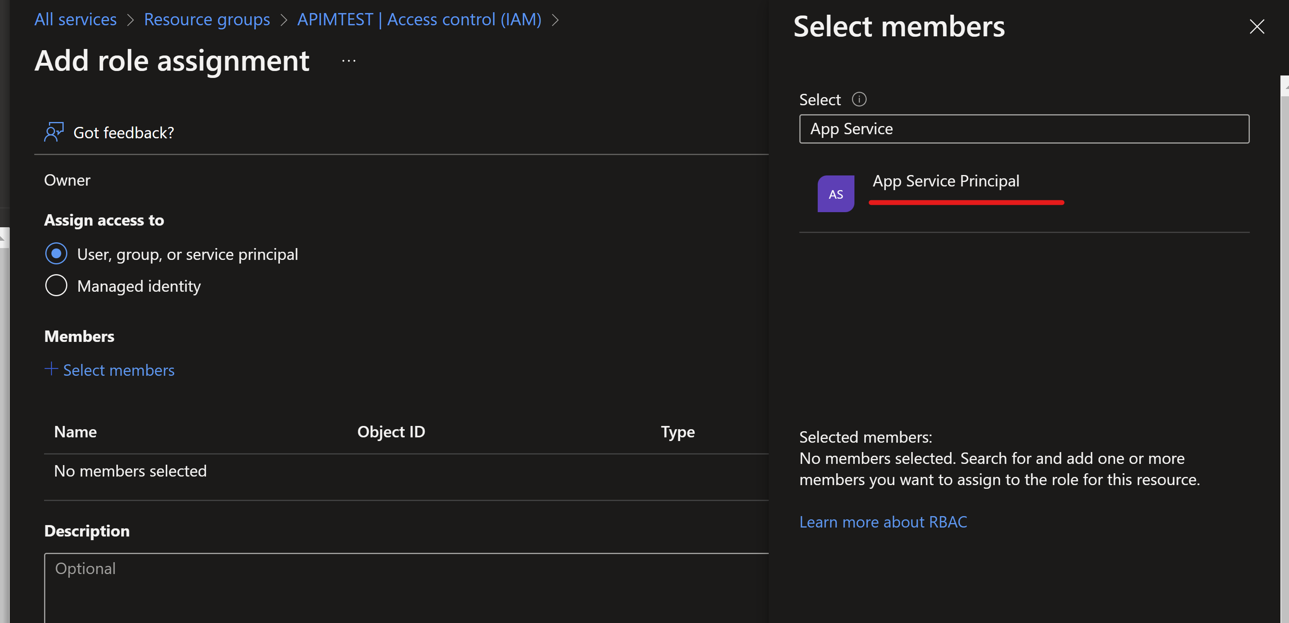
Task: Close the Select members panel
Action: click(1256, 27)
